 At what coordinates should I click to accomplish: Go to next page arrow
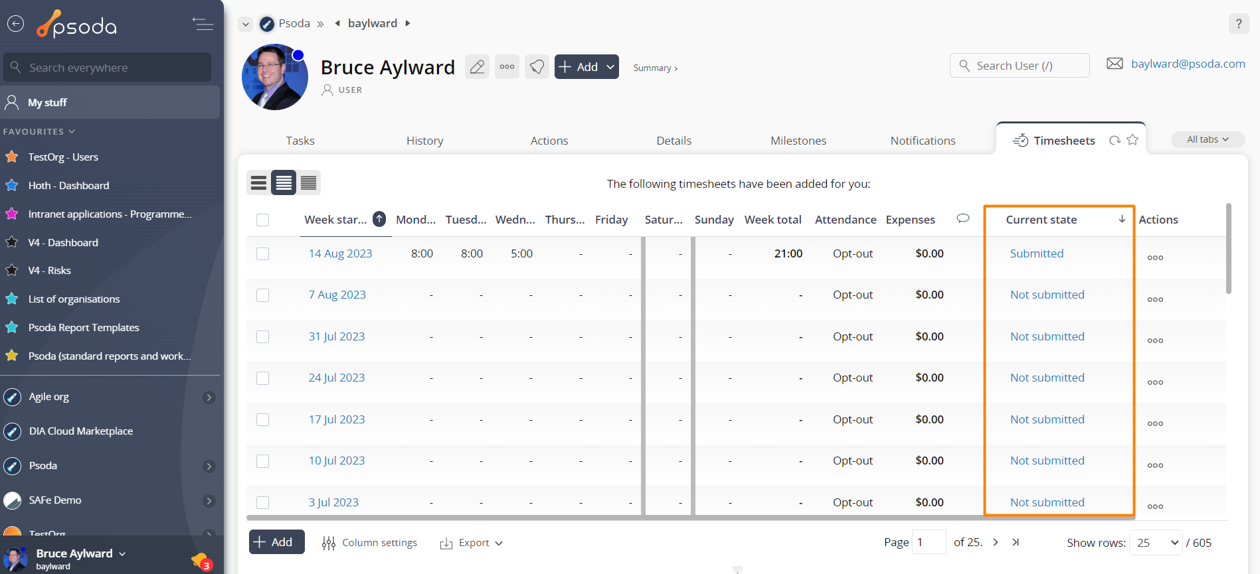996,542
